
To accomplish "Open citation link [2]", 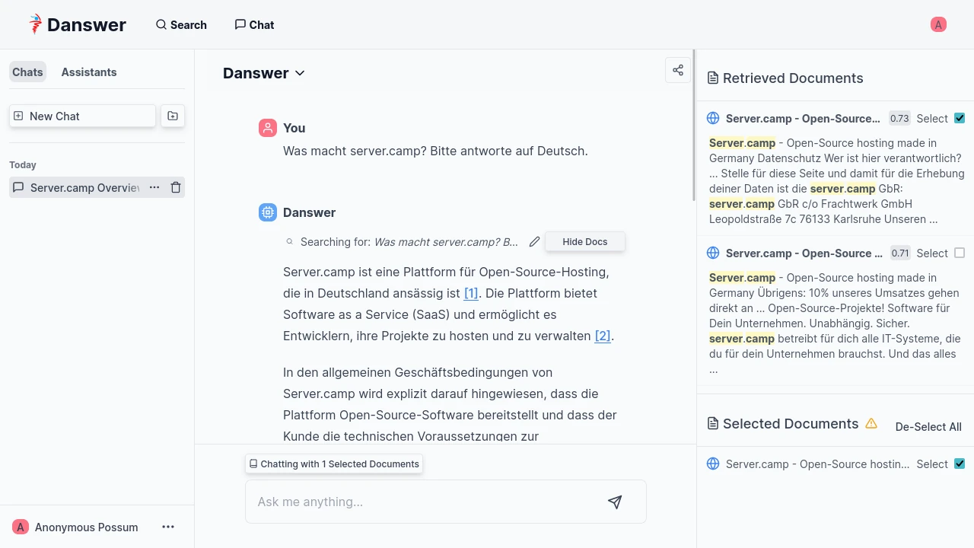I will [603, 336].
